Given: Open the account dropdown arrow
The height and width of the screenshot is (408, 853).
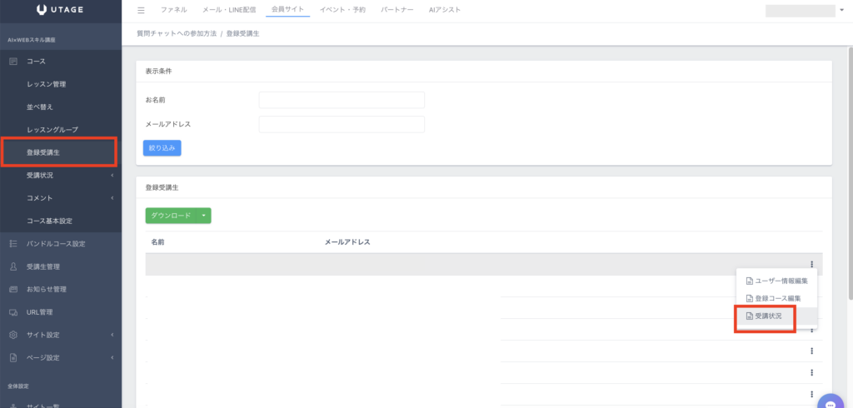Looking at the screenshot, I should pyautogui.click(x=841, y=10).
